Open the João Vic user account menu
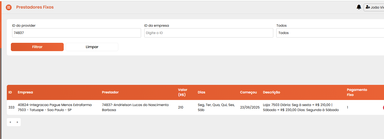 pyautogui.click(x=374, y=7)
